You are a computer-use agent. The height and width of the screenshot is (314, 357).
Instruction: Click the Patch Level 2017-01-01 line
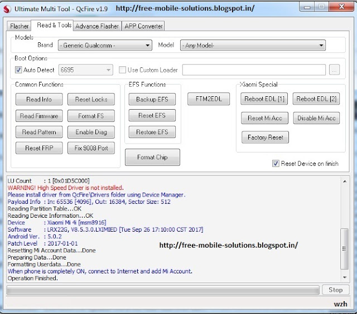[x=42, y=243]
